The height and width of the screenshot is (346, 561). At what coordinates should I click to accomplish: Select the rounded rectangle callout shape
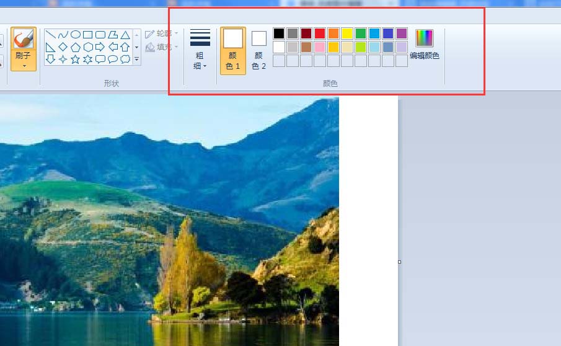click(x=100, y=59)
